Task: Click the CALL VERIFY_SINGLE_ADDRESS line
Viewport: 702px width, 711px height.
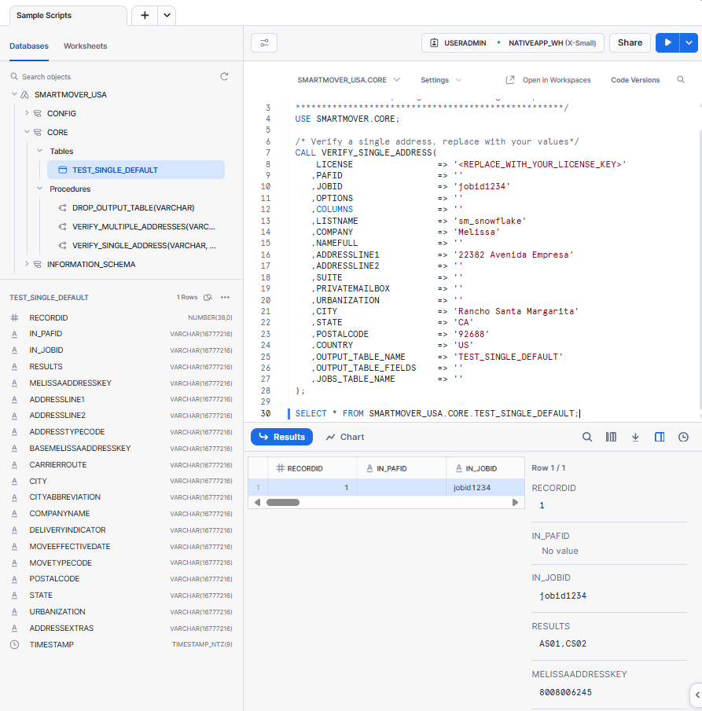Action: click(366, 152)
